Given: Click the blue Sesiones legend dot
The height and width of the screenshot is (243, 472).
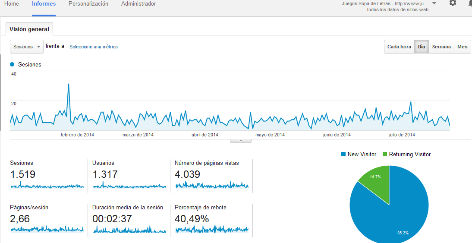Looking at the screenshot, I should (x=12, y=64).
